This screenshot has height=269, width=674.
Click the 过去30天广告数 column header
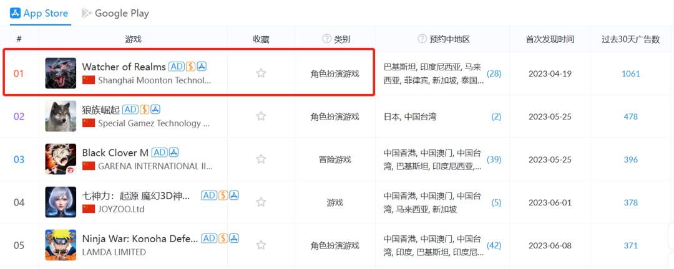(x=630, y=39)
